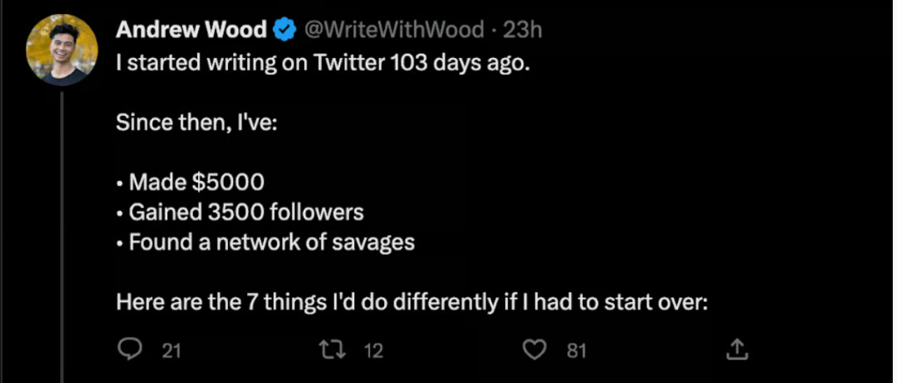
Task: Click the 23h timestamp link
Action: pyautogui.click(x=523, y=30)
